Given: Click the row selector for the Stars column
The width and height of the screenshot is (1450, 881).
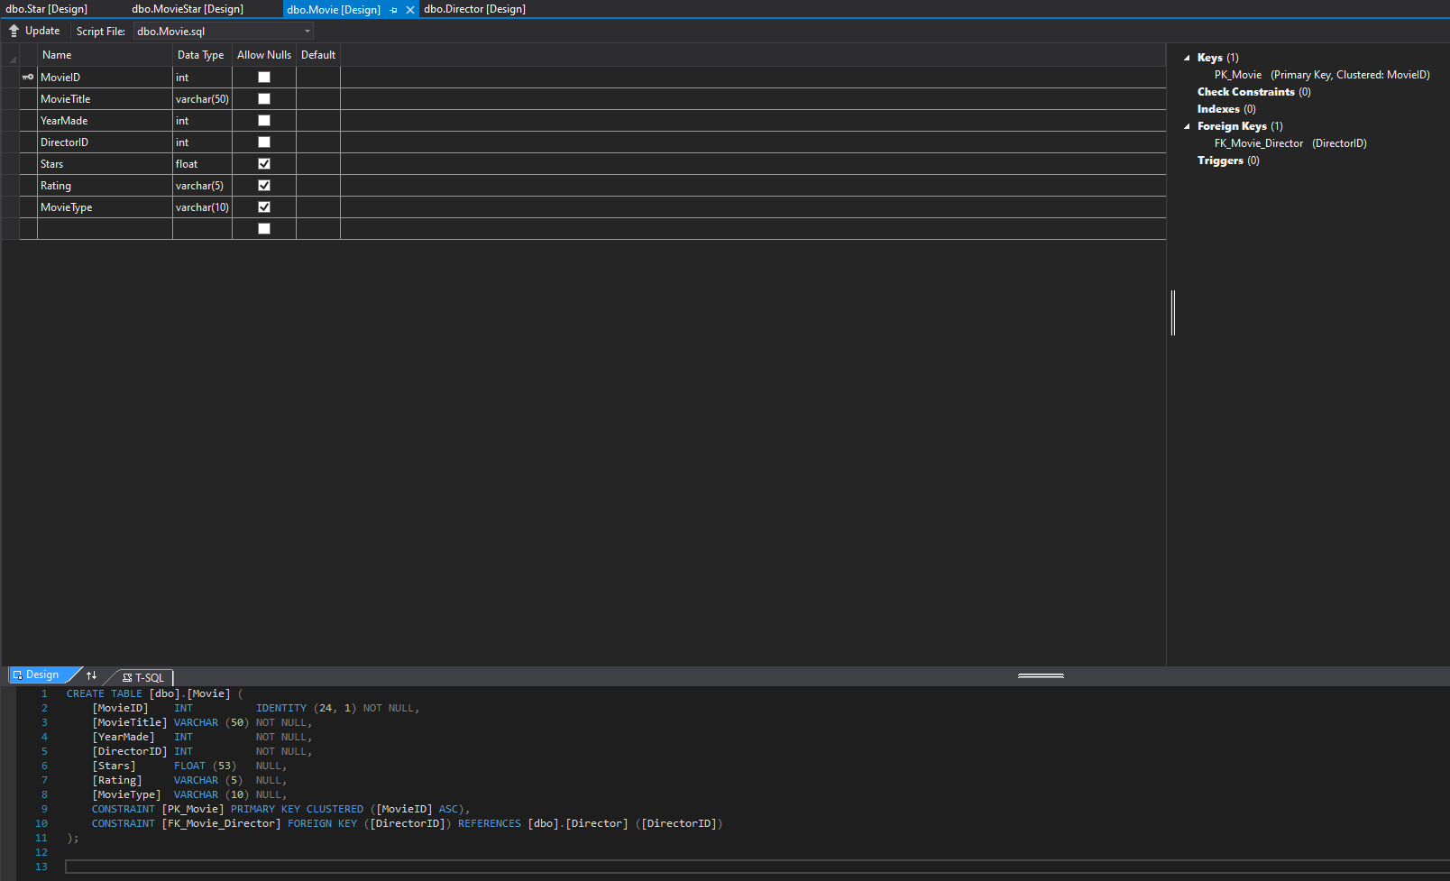Looking at the screenshot, I should click(11, 163).
